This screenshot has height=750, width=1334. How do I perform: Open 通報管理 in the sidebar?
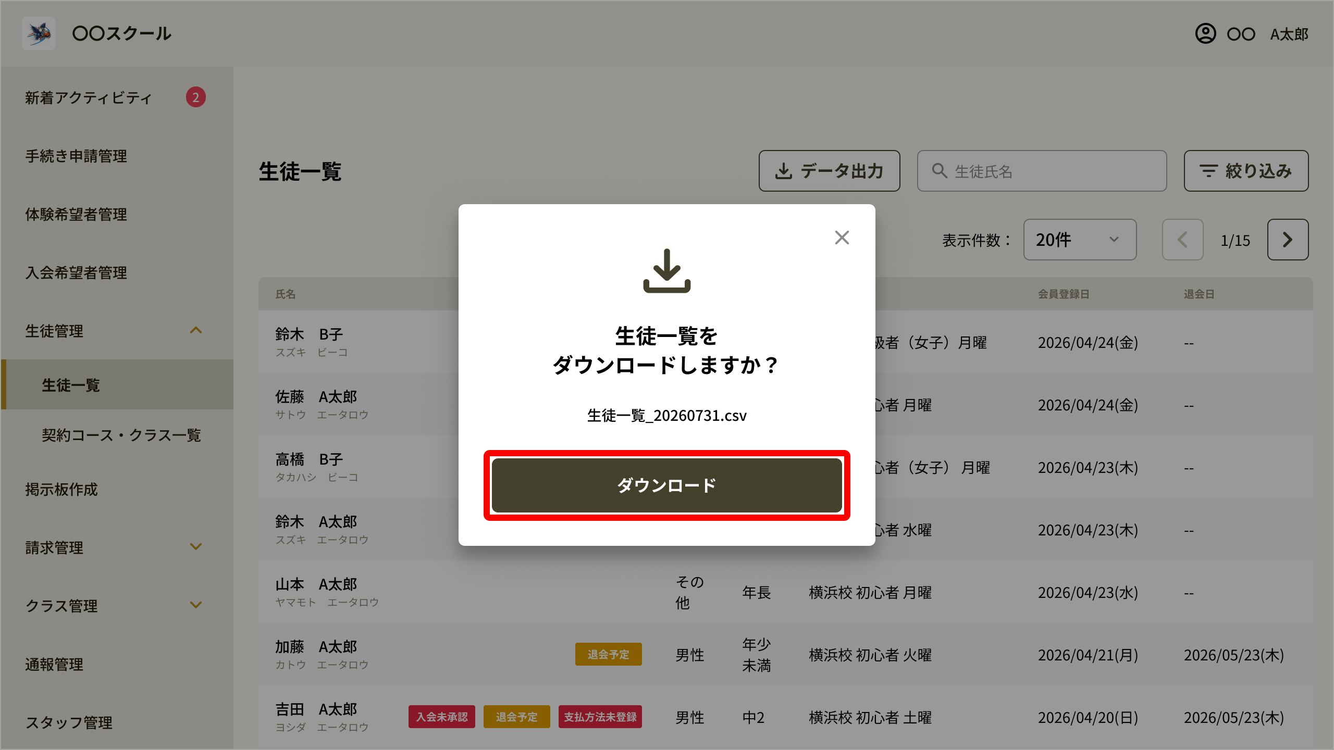point(54,664)
